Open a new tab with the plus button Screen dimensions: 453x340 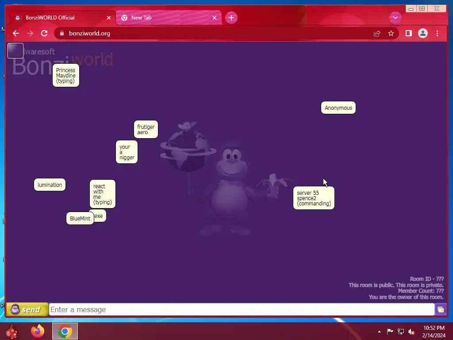pos(231,18)
